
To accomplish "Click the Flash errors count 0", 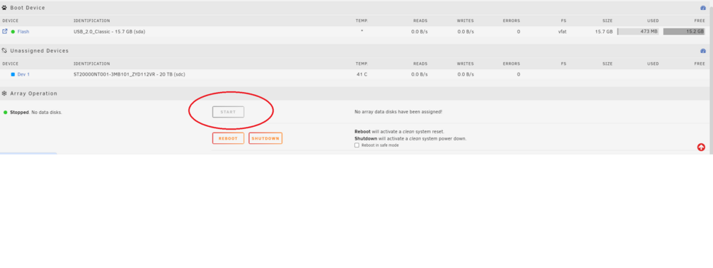I will (x=518, y=32).
